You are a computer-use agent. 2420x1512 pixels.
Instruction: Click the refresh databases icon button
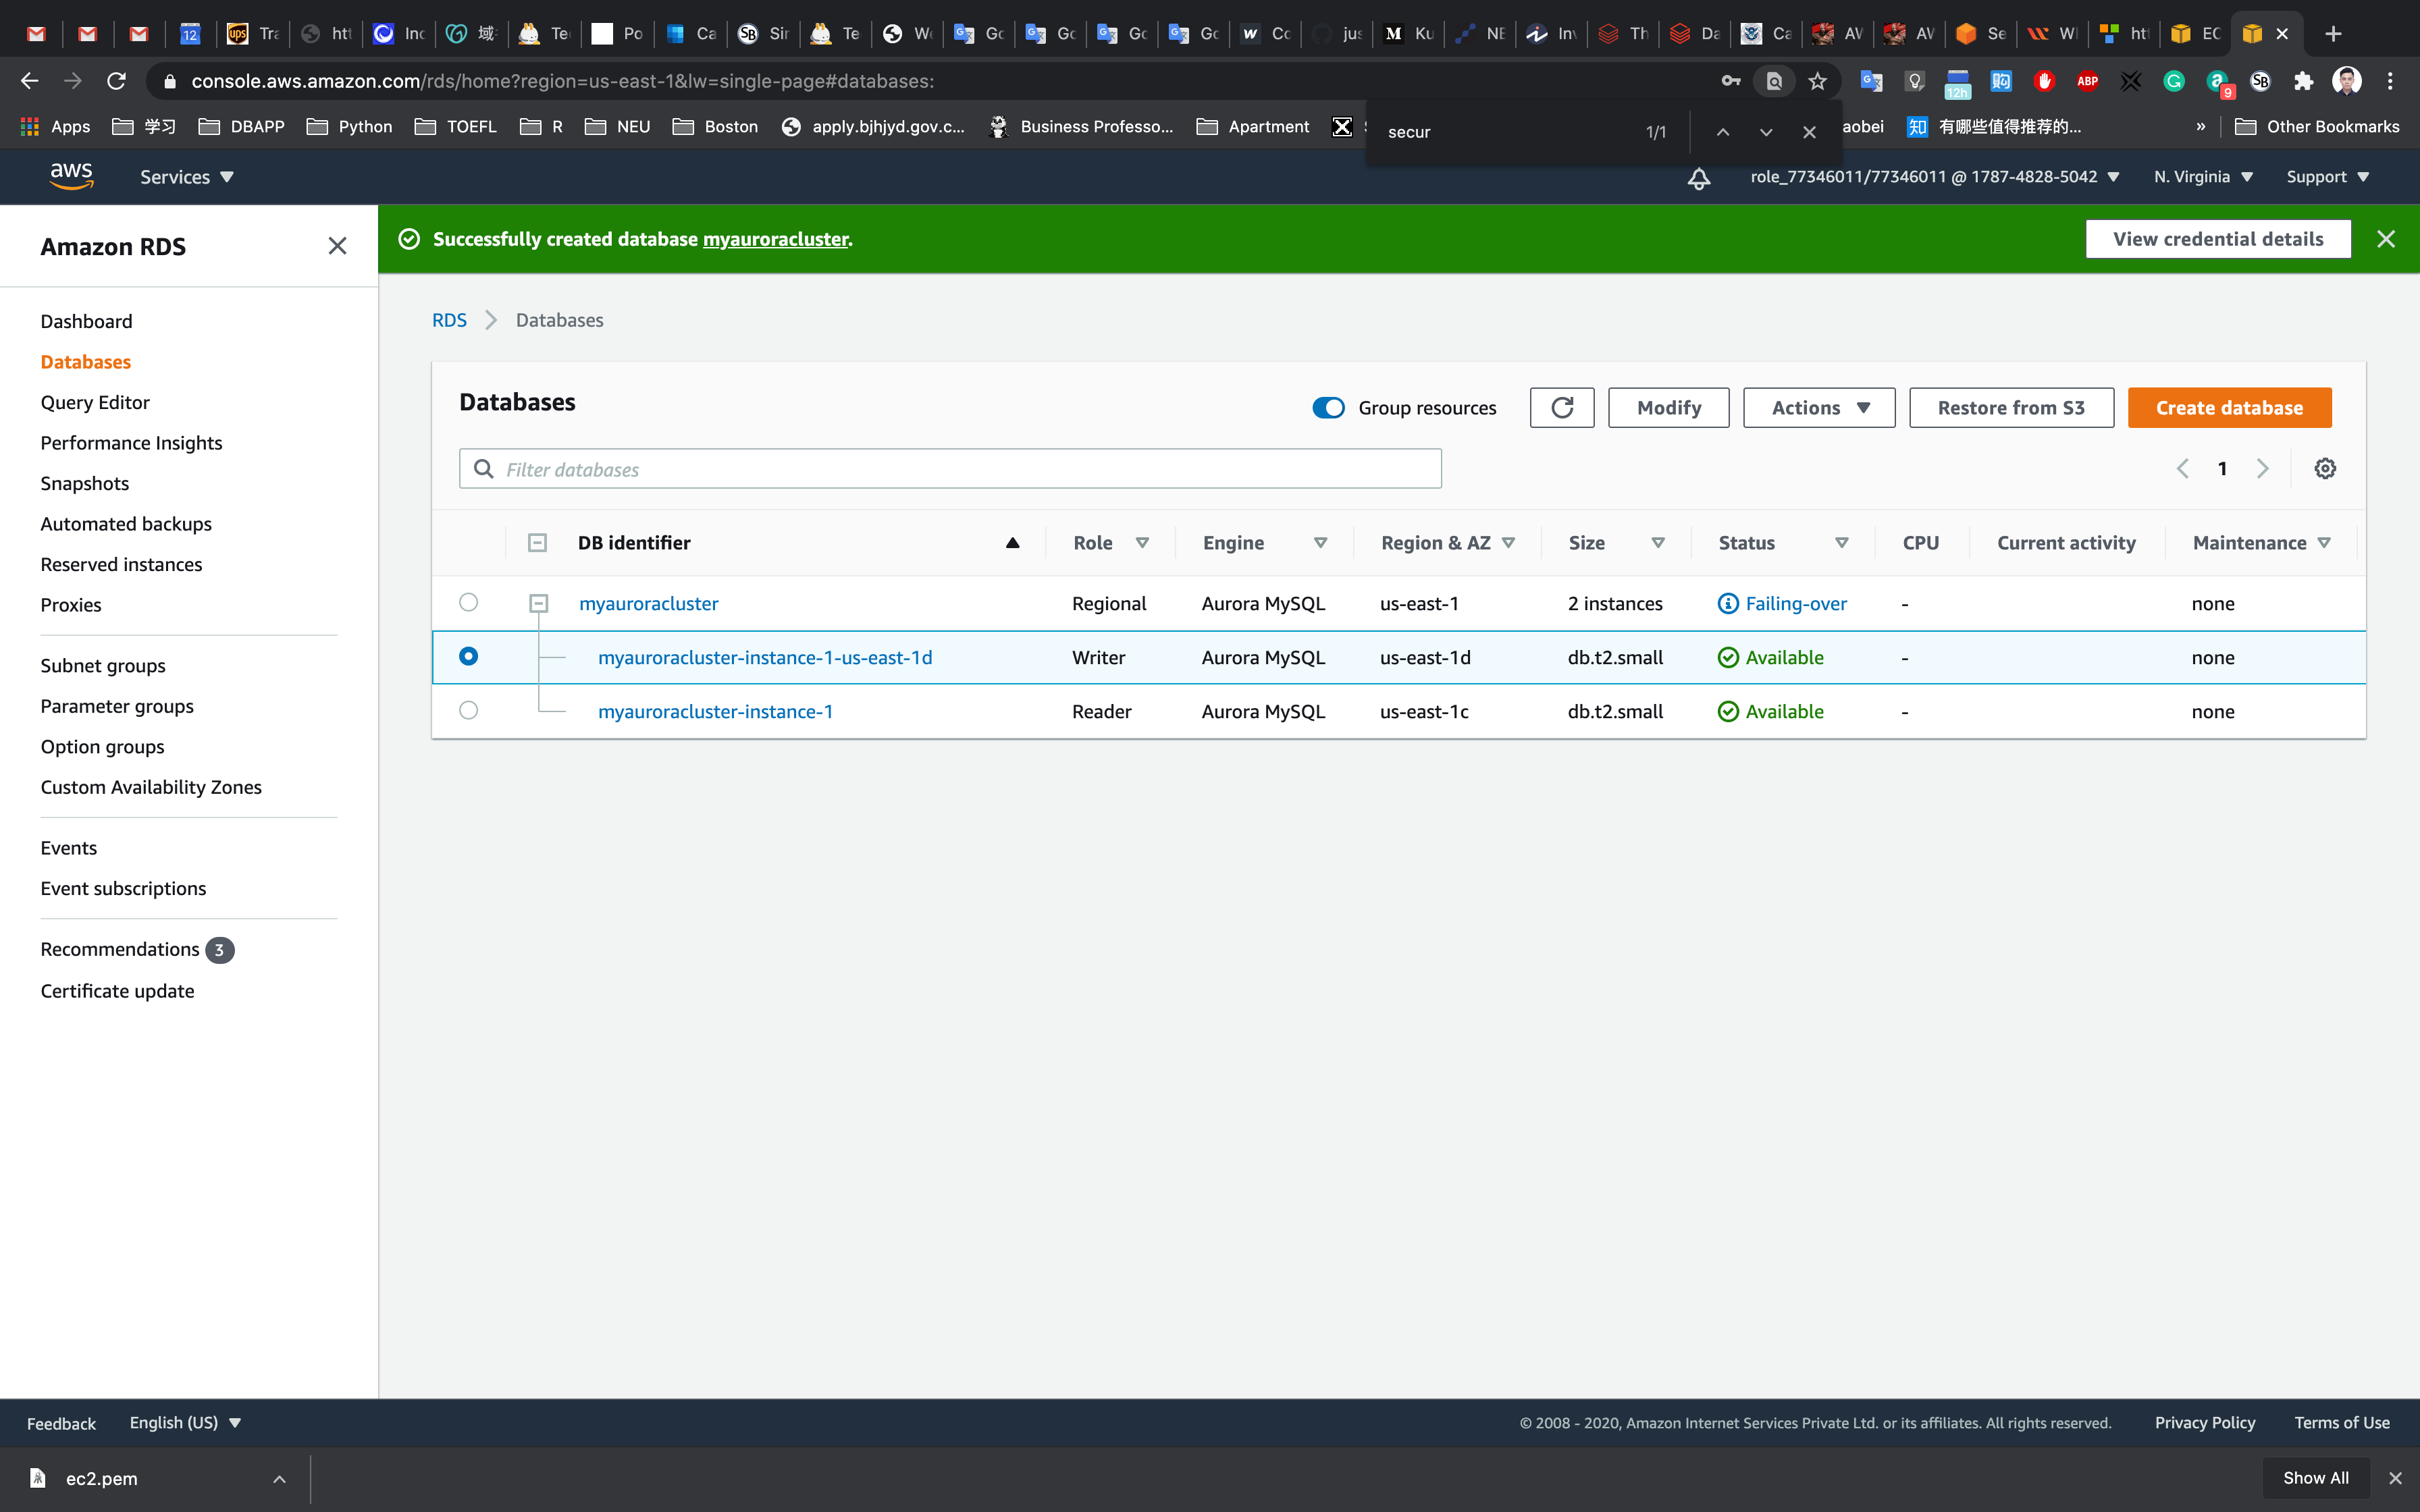point(1561,408)
